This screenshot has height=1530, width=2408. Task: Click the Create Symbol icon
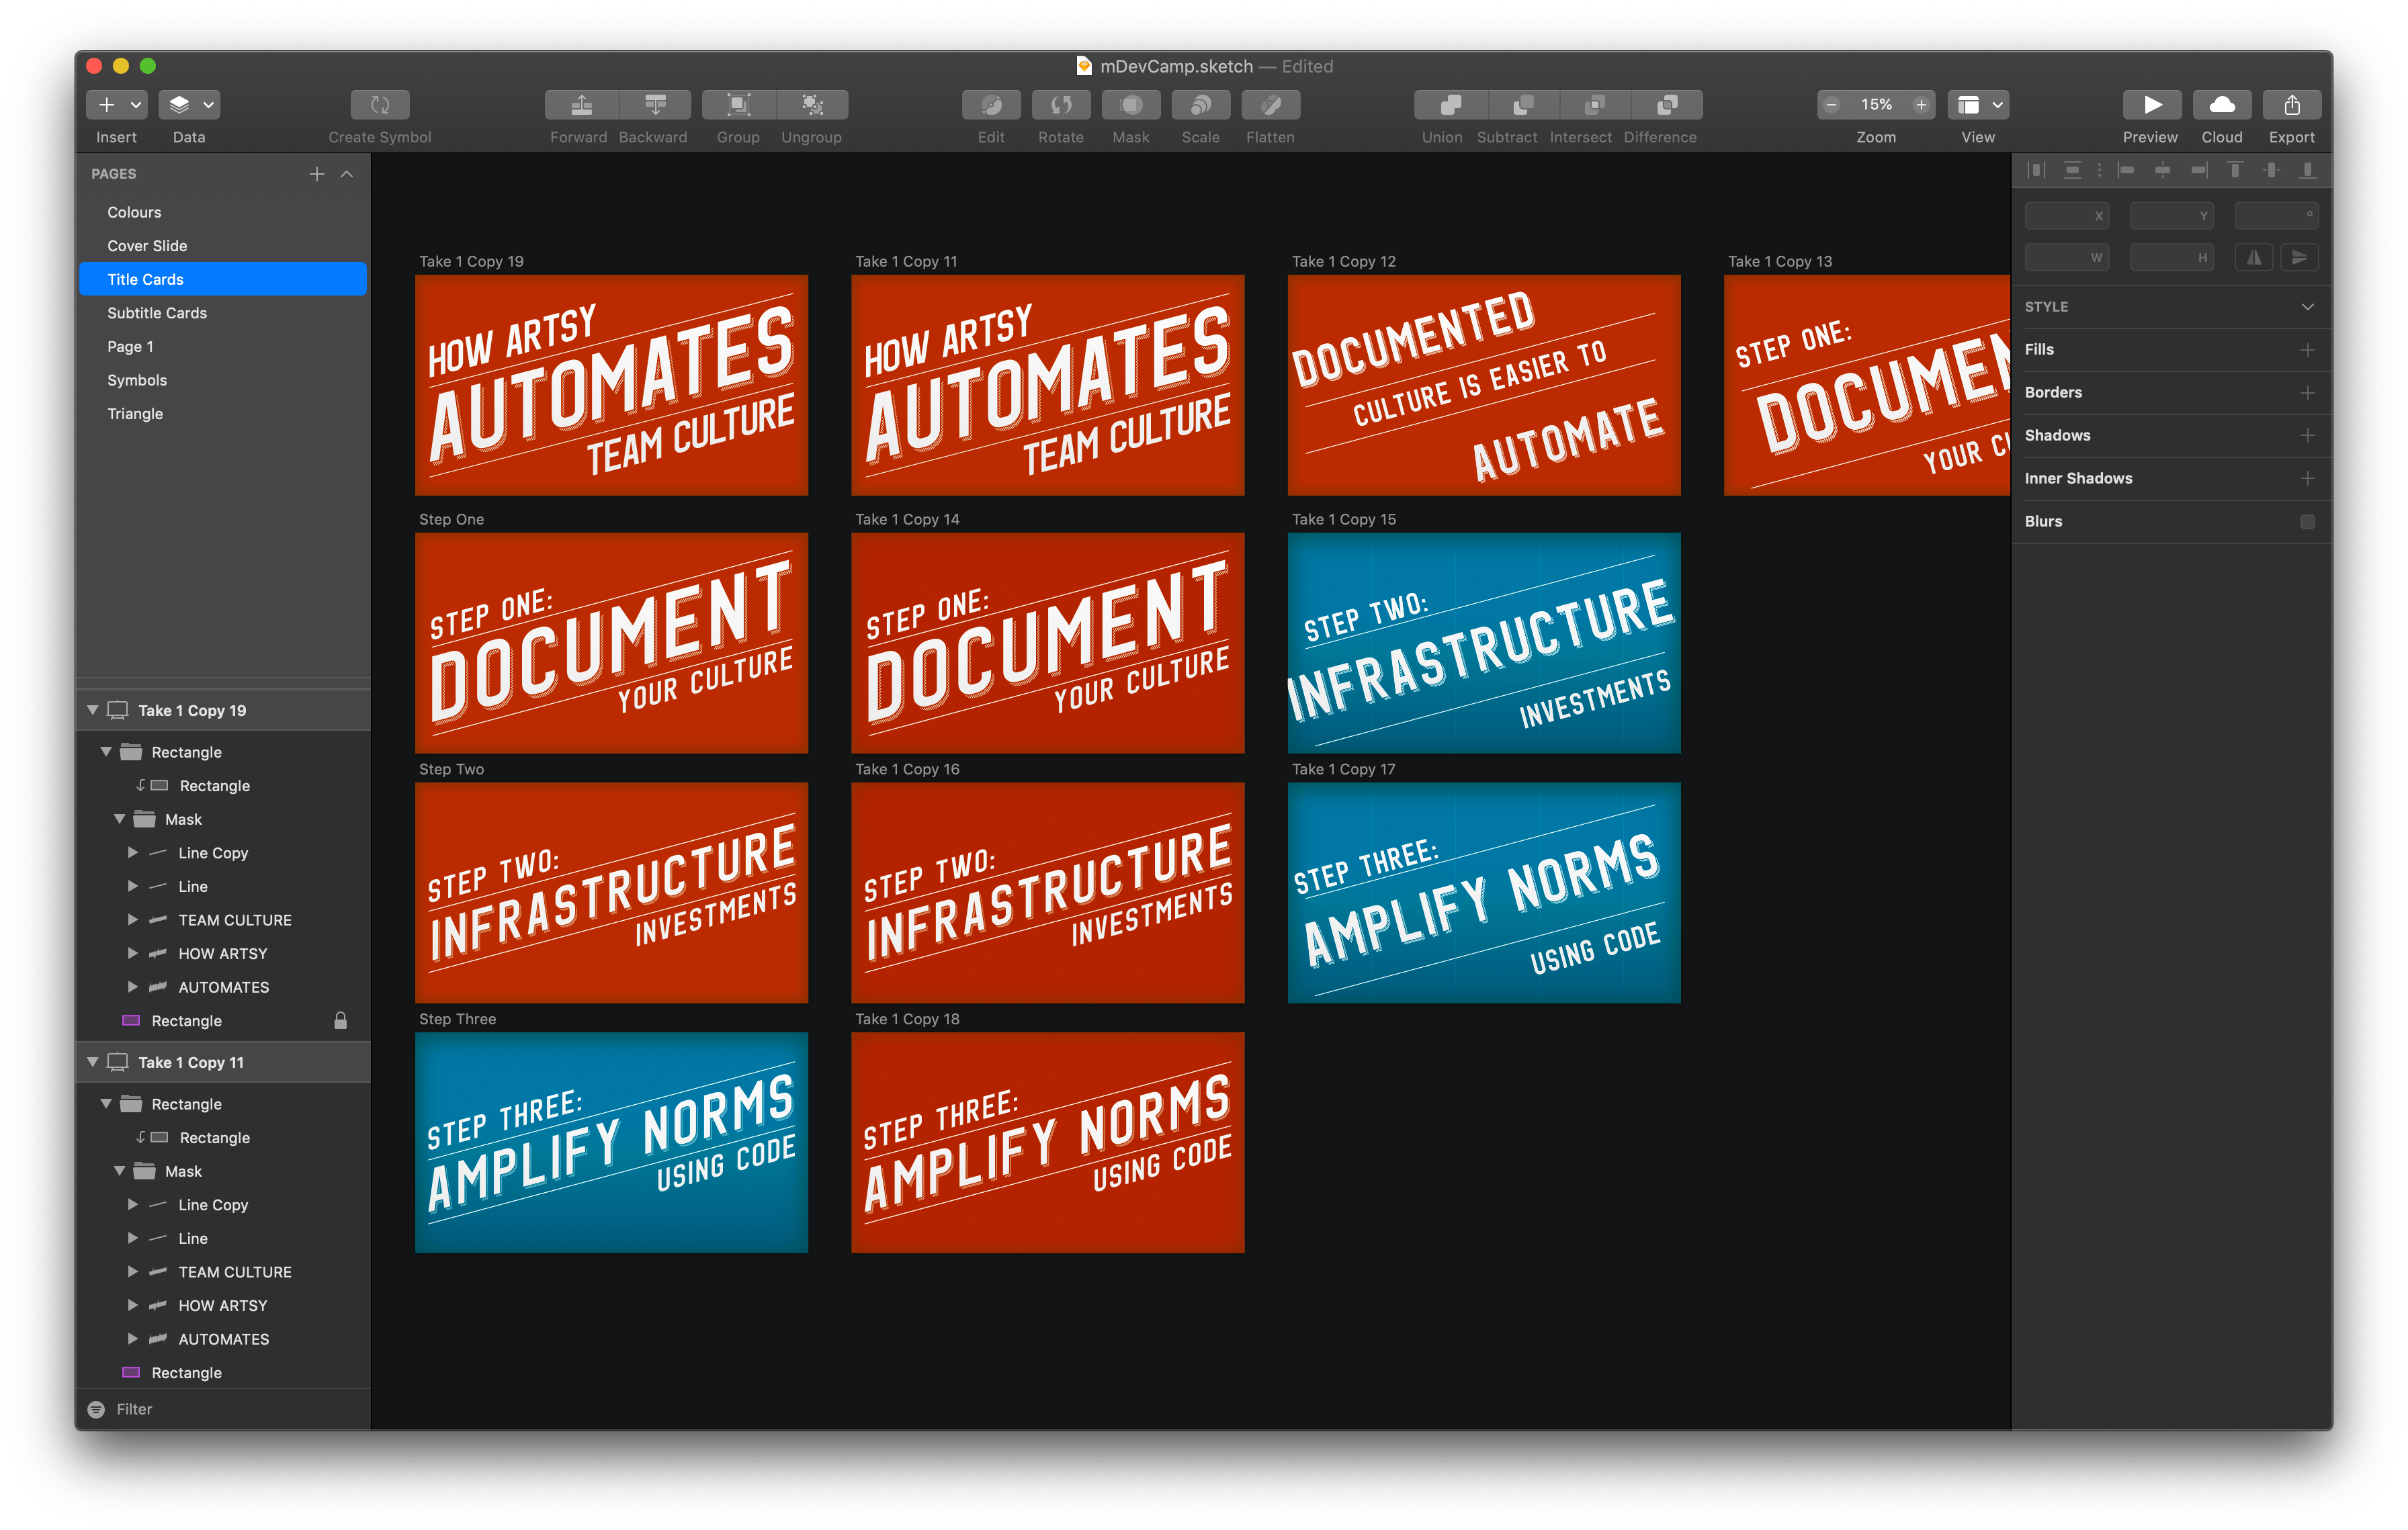(x=380, y=105)
